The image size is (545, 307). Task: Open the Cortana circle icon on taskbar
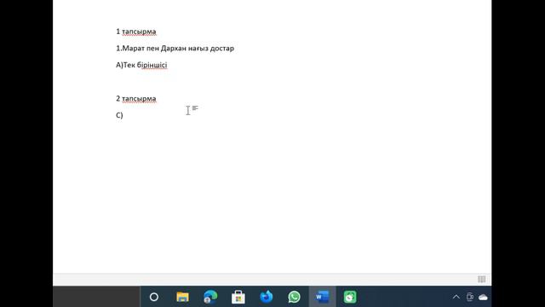coord(154,297)
